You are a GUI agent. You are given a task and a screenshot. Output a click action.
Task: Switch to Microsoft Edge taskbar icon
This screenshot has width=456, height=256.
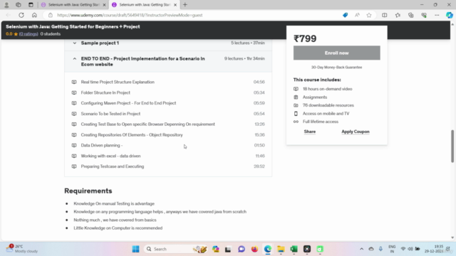click(268, 249)
